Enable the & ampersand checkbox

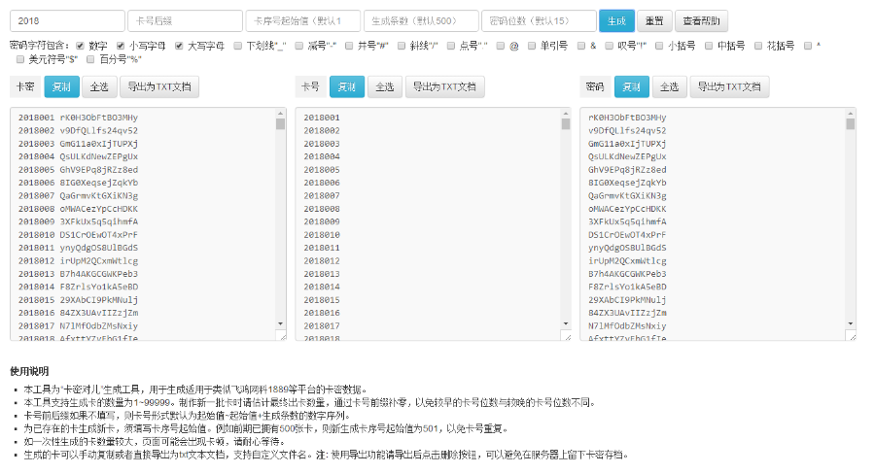point(581,46)
